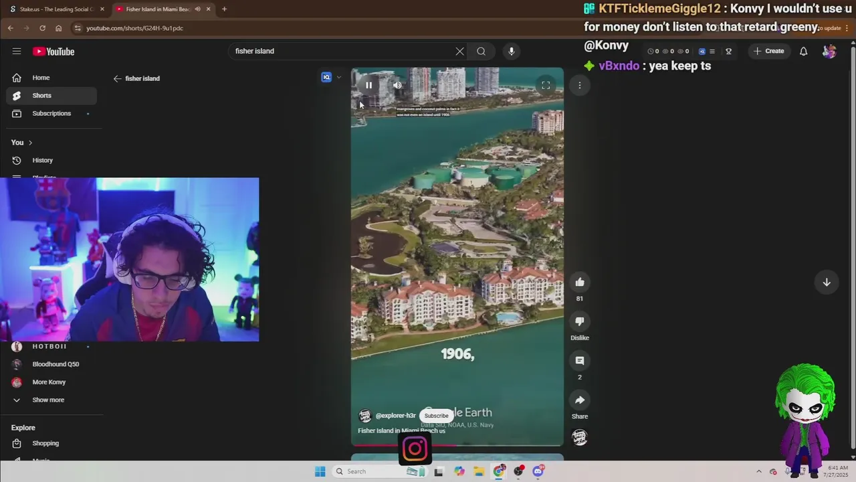The image size is (856, 482).
Task: Expand Show more subscriptions
Action: (x=51, y=400)
